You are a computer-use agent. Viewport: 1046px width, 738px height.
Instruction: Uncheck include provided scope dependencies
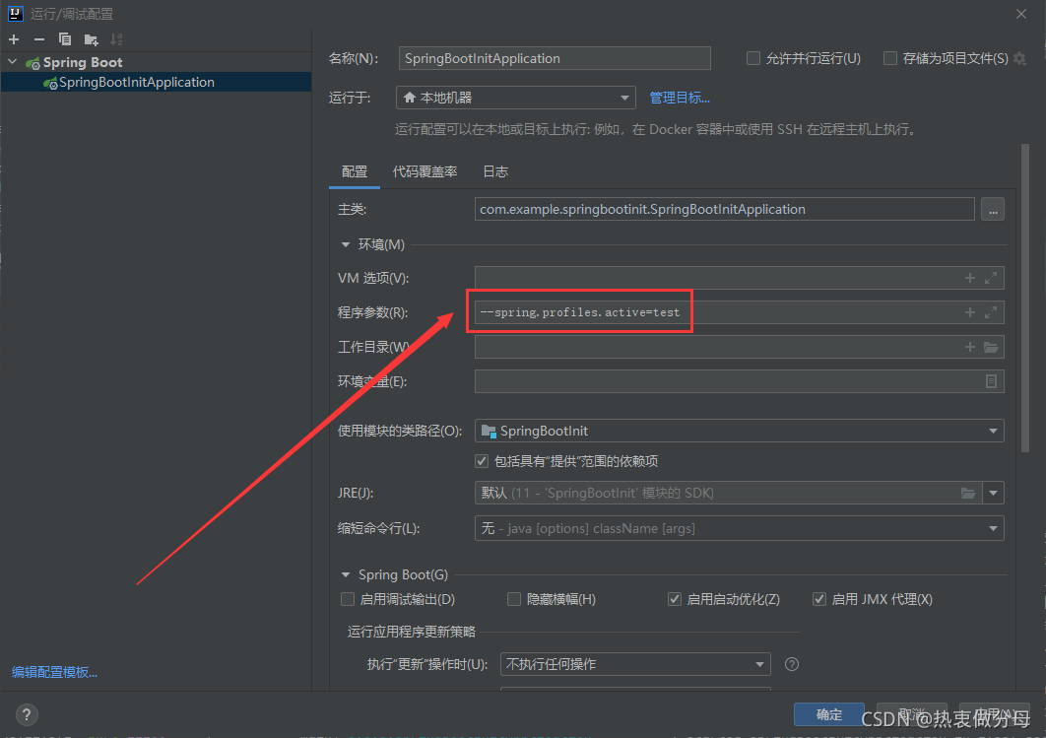pos(482,461)
